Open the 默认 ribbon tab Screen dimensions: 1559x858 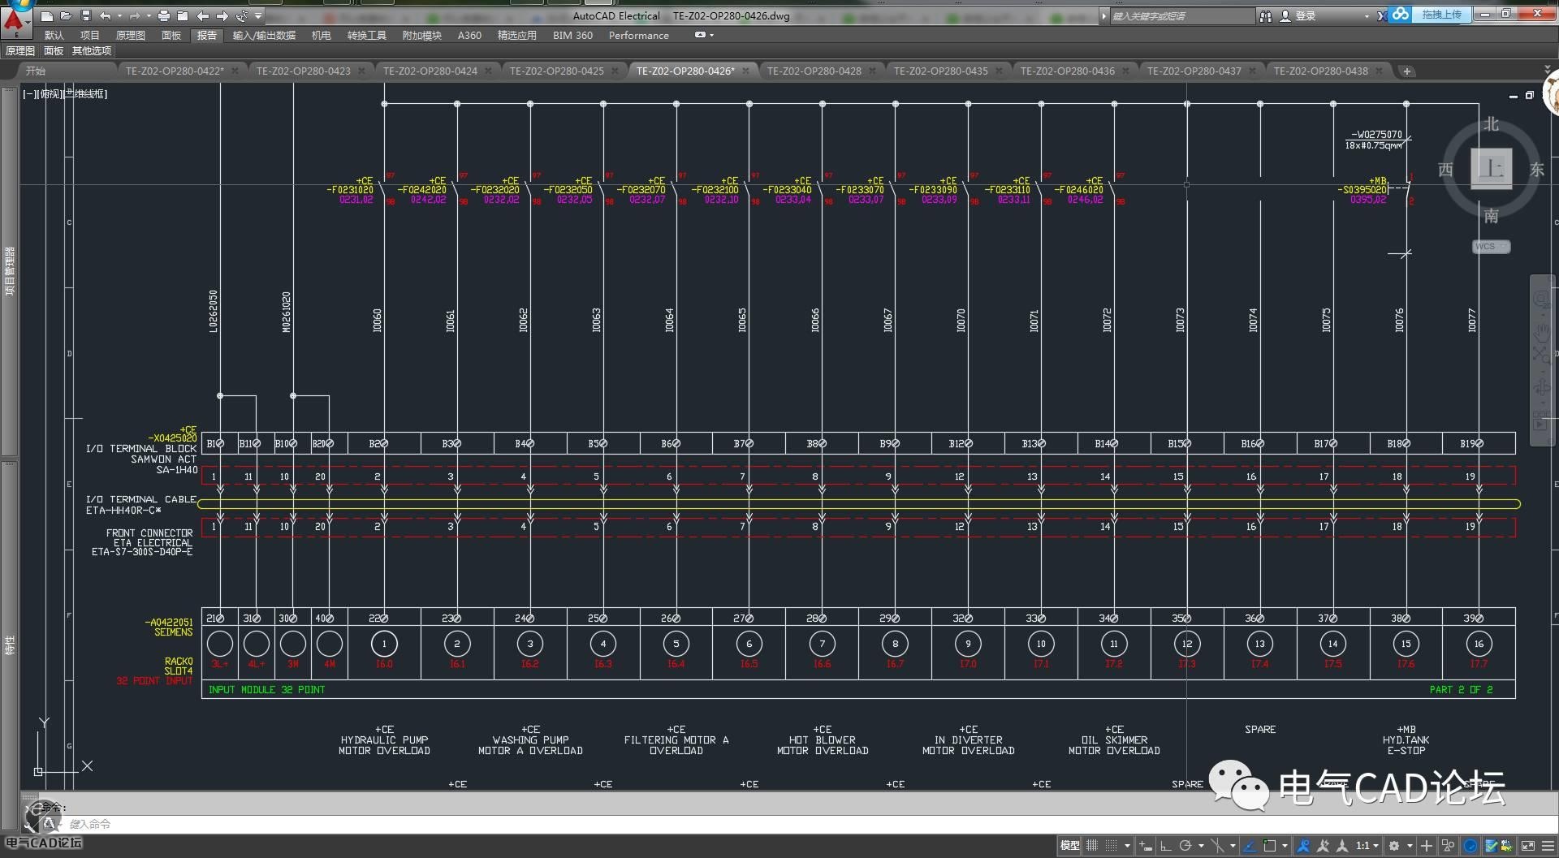pyautogui.click(x=54, y=35)
